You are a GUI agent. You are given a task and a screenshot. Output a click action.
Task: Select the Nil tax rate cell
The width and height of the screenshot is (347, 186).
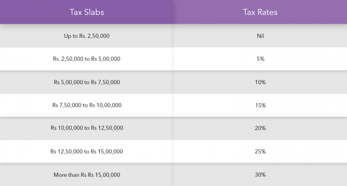(260, 36)
